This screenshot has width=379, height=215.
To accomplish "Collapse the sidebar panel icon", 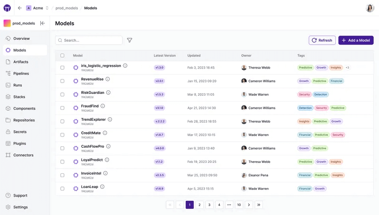I will click(43, 23).
